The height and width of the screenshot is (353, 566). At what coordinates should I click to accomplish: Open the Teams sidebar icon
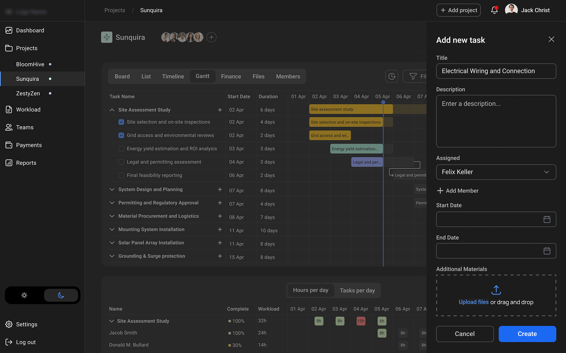point(9,127)
